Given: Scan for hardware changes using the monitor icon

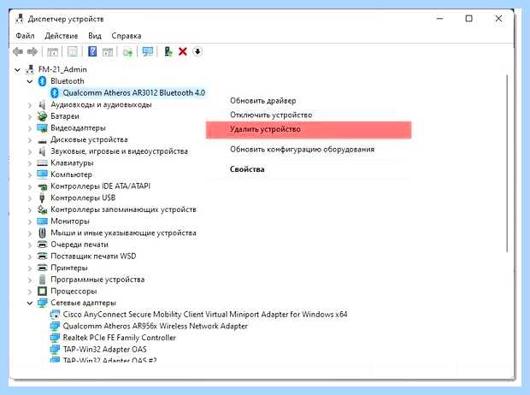Looking at the screenshot, I should pyautogui.click(x=148, y=52).
